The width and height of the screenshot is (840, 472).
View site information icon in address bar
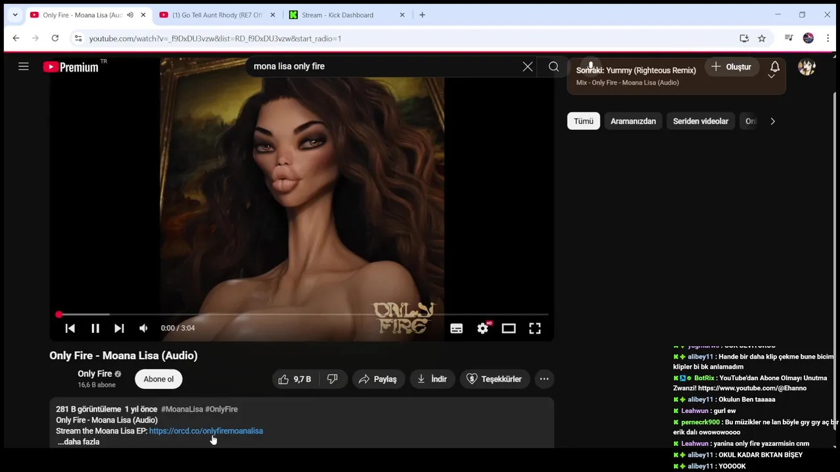click(77, 39)
